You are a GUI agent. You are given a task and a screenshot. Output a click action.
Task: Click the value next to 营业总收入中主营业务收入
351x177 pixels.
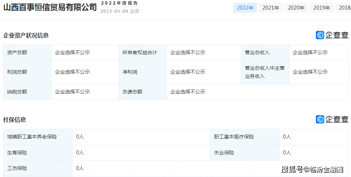coord(319,72)
